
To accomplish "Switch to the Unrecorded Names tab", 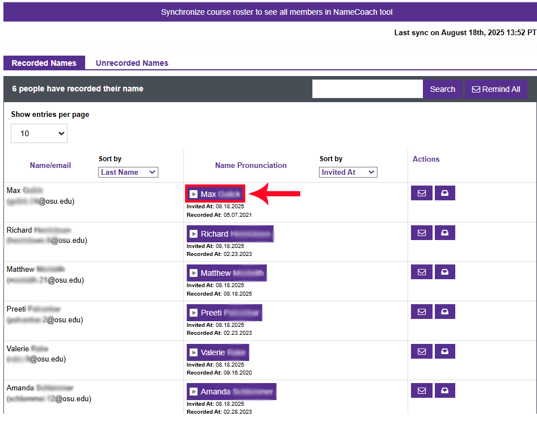I will [x=132, y=63].
